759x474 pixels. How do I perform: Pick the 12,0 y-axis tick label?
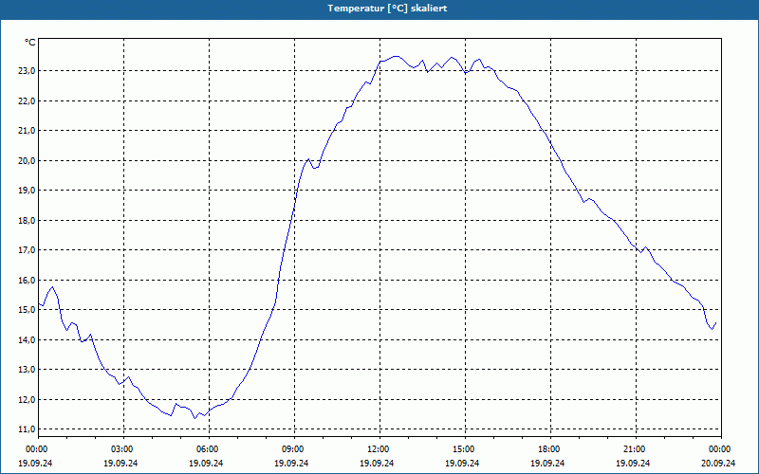[28, 399]
